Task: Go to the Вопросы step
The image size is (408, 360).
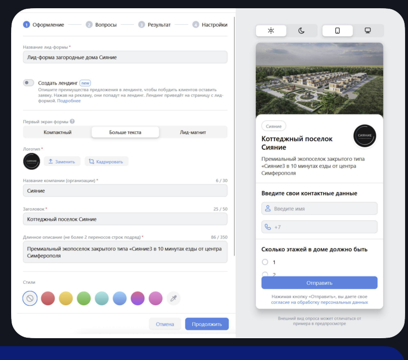Action: [x=101, y=25]
